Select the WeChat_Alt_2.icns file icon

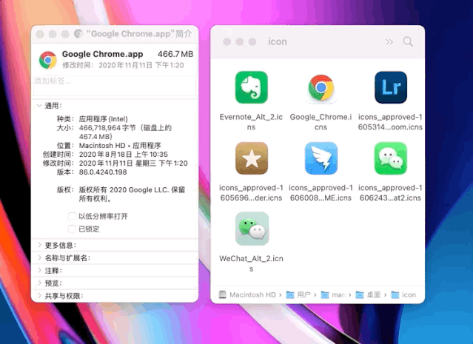pyautogui.click(x=252, y=229)
